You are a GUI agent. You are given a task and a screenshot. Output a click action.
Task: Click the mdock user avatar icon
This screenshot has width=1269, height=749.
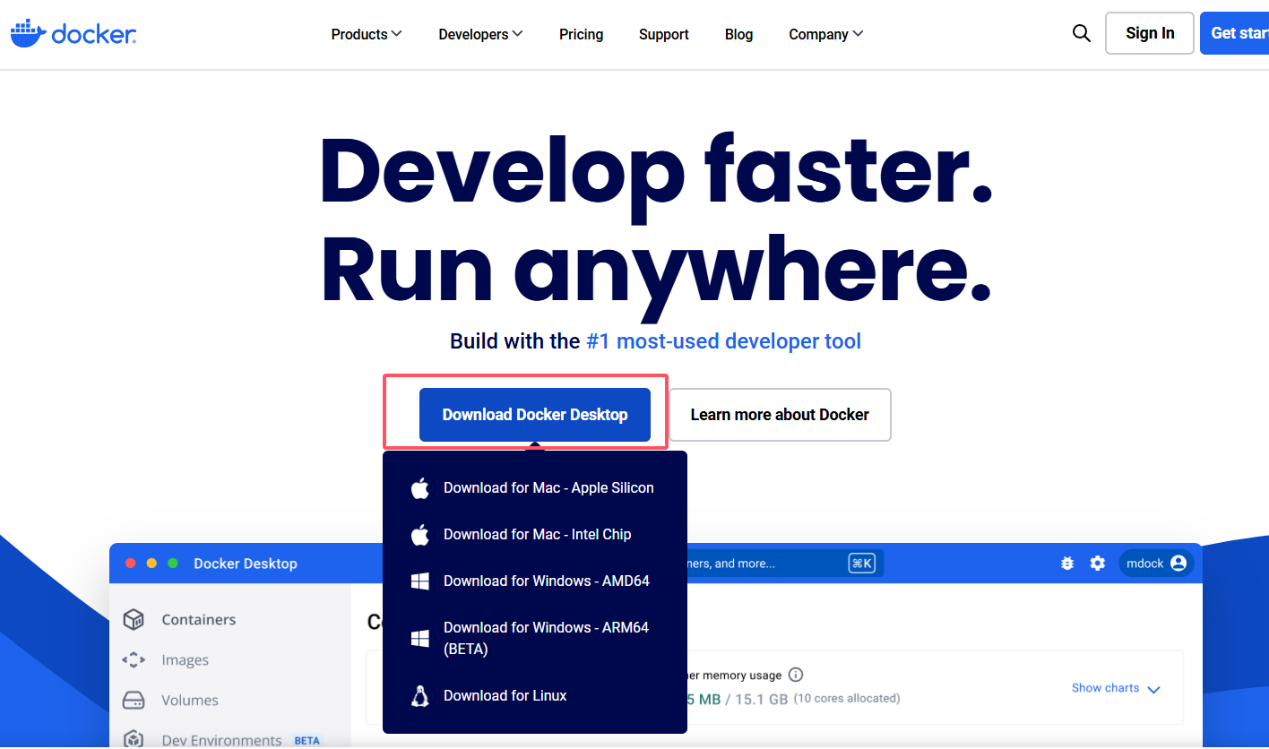coord(1178,564)
